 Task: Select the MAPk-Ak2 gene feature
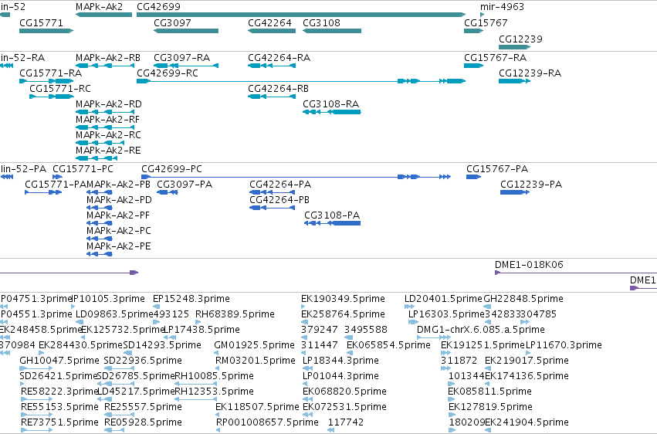pos(104,15)
